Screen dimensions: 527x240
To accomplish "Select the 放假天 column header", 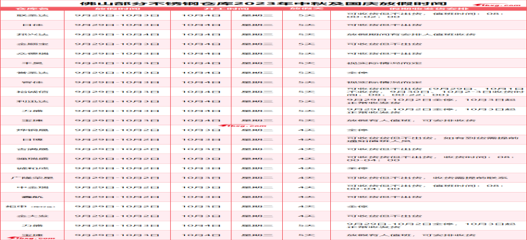I will [306, 9].
